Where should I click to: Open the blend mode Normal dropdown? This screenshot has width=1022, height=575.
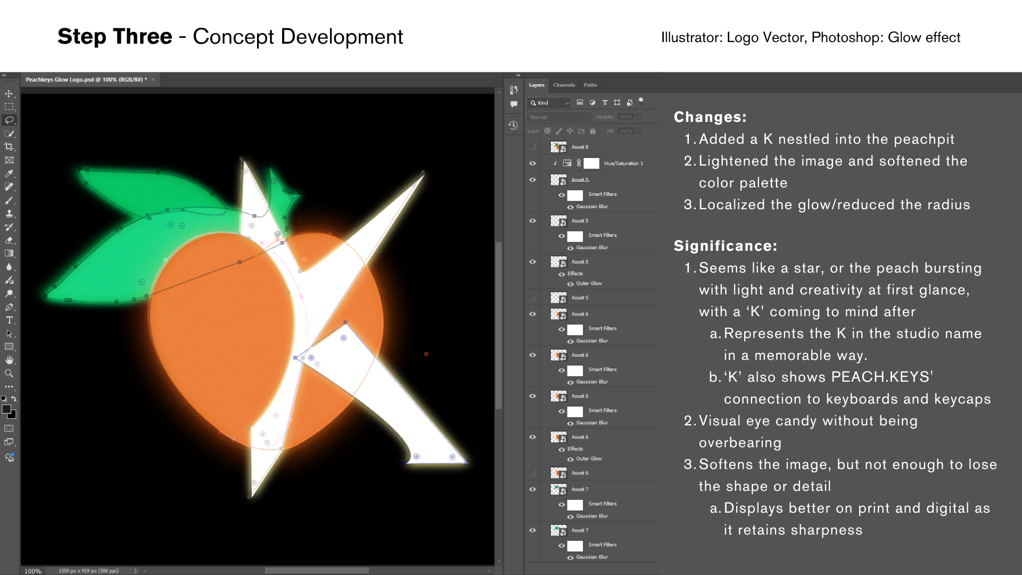coord(559,117)
